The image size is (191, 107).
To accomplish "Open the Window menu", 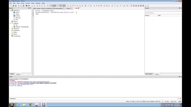I will (x=38, y=3).
